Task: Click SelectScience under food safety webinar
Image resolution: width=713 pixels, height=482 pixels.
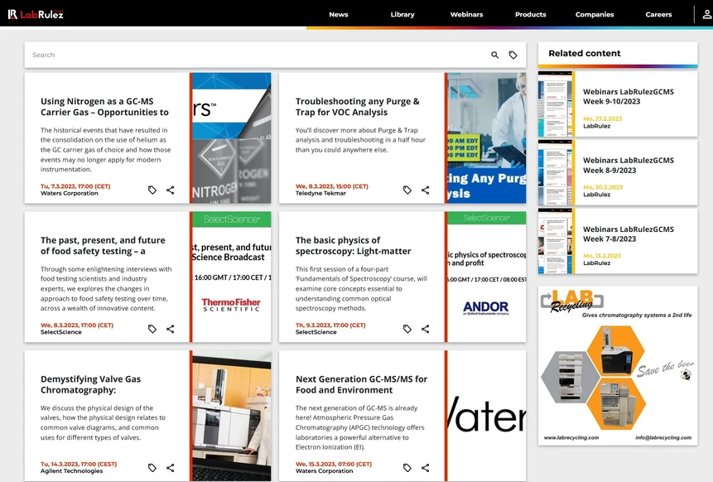Action: tap(61, 332)
